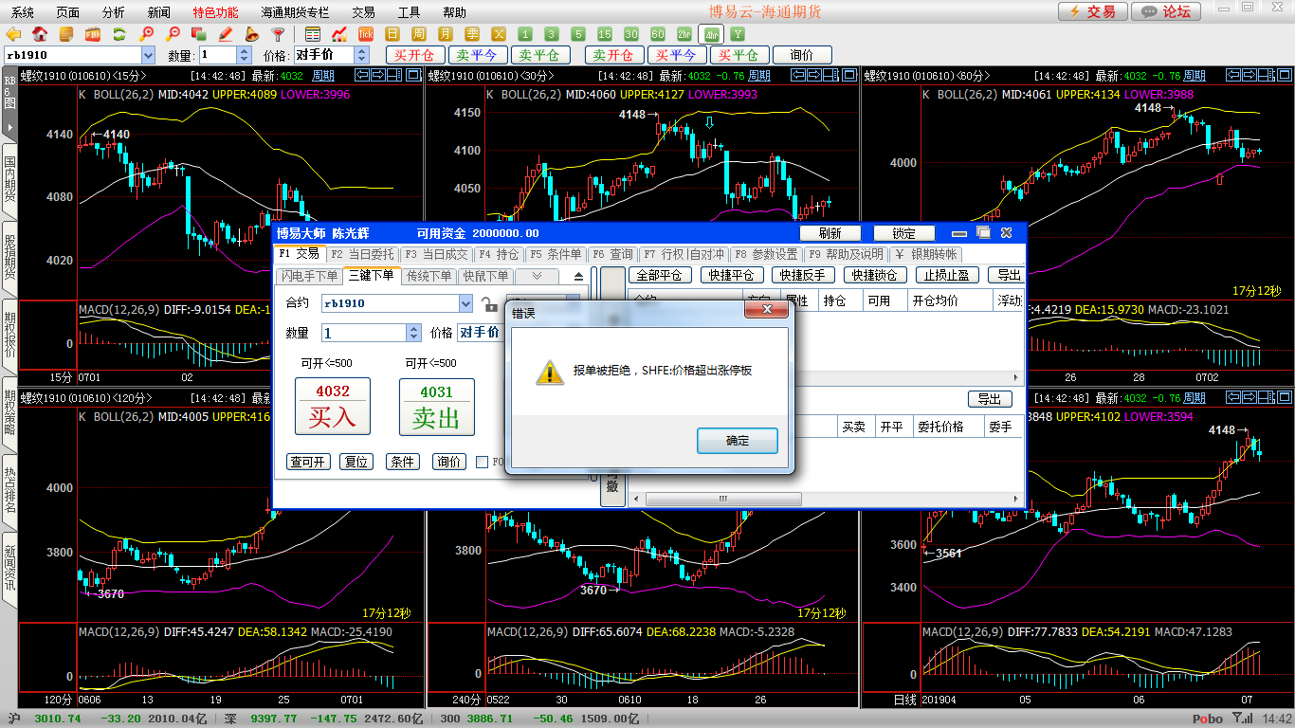Open the 特色功能 menu

215,12
